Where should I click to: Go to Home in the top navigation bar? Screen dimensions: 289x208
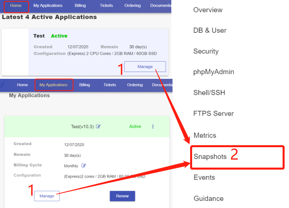point(16,6)
